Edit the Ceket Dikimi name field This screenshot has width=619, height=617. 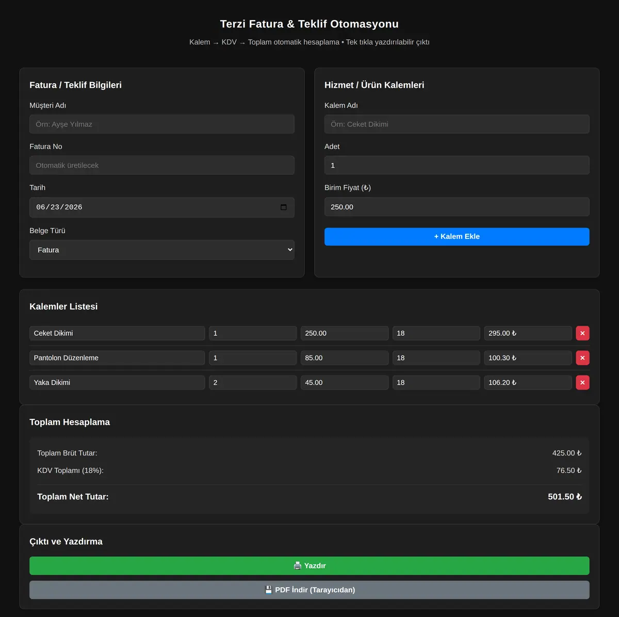point(117,333)
